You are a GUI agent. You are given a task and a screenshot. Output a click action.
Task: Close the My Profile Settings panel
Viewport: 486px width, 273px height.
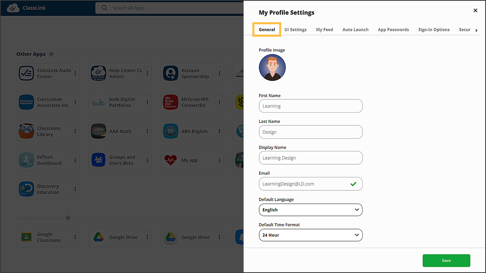[476, 10]
